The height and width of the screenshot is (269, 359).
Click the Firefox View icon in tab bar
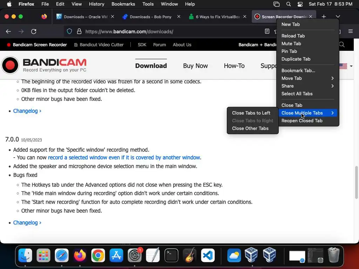44,16
